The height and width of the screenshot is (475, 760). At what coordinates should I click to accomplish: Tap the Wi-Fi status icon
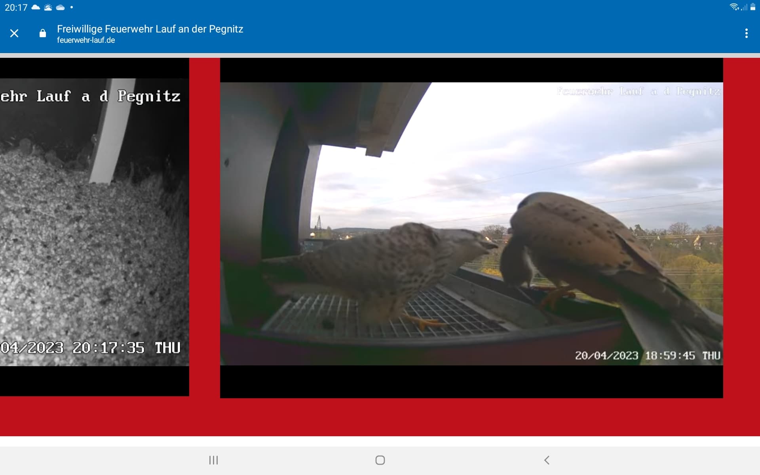pyautogui.click(x=734, y=7)
